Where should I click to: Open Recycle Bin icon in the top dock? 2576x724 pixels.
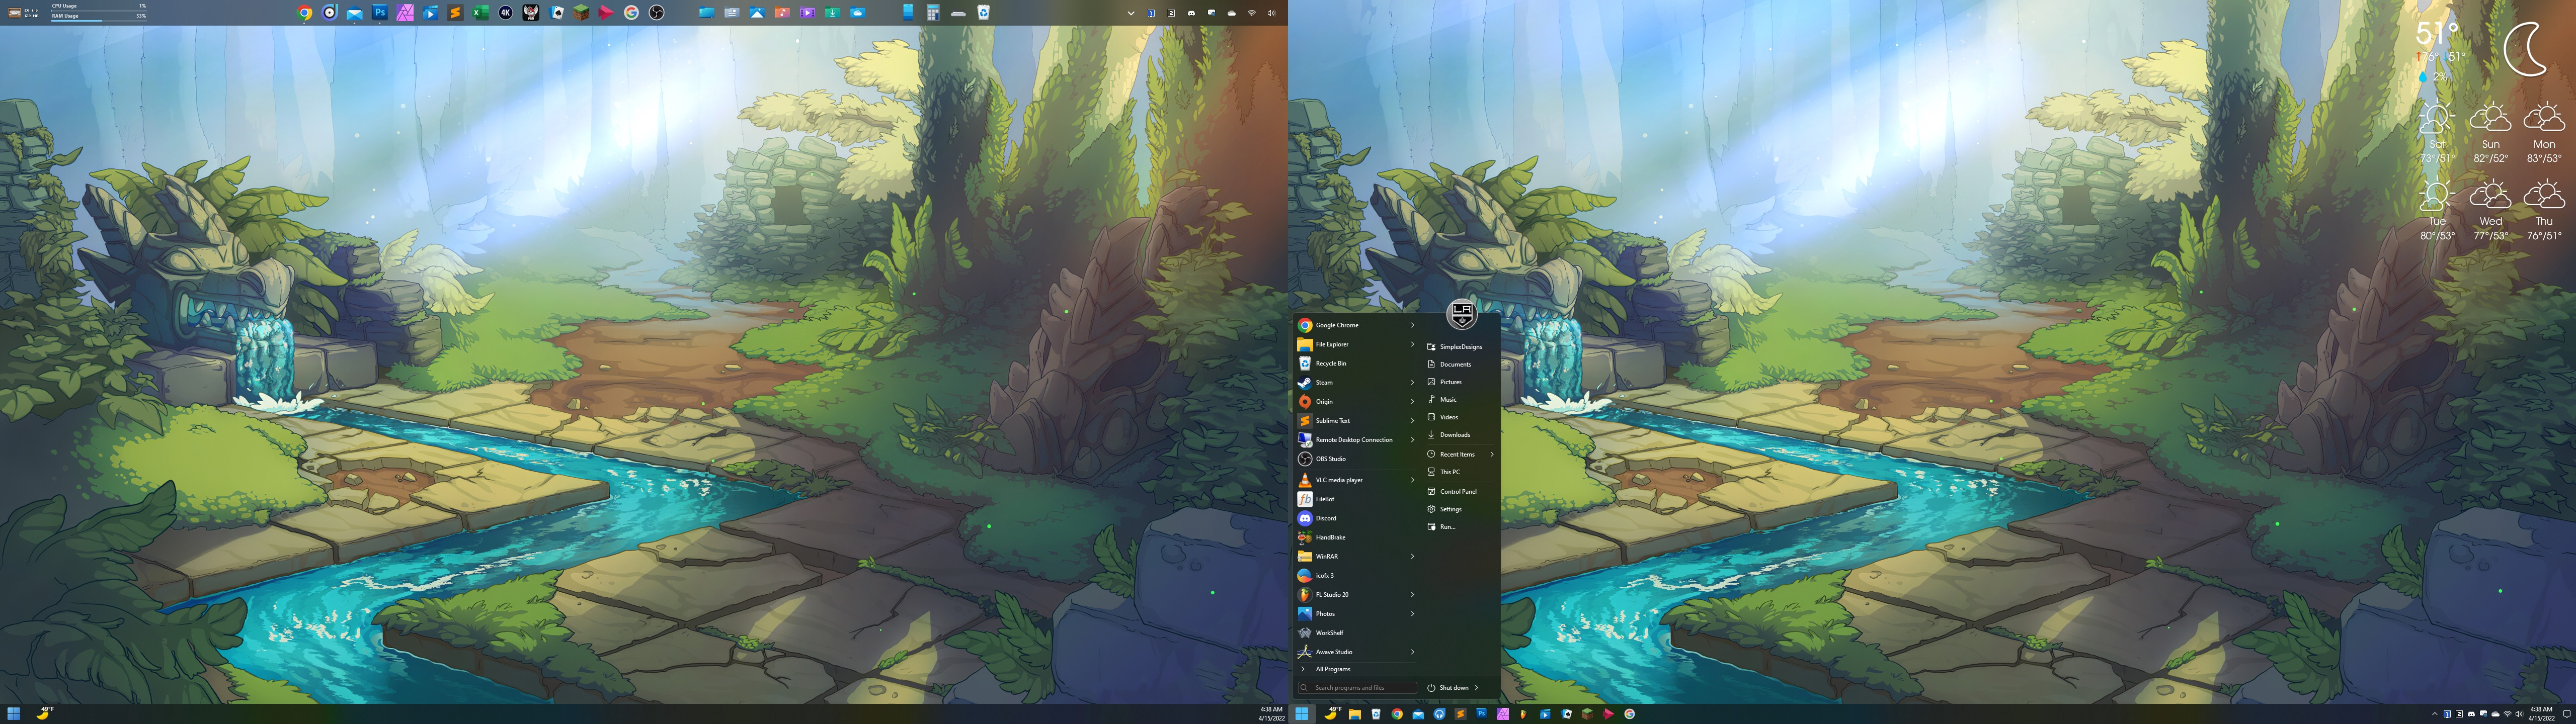click(x=983, y=13)
